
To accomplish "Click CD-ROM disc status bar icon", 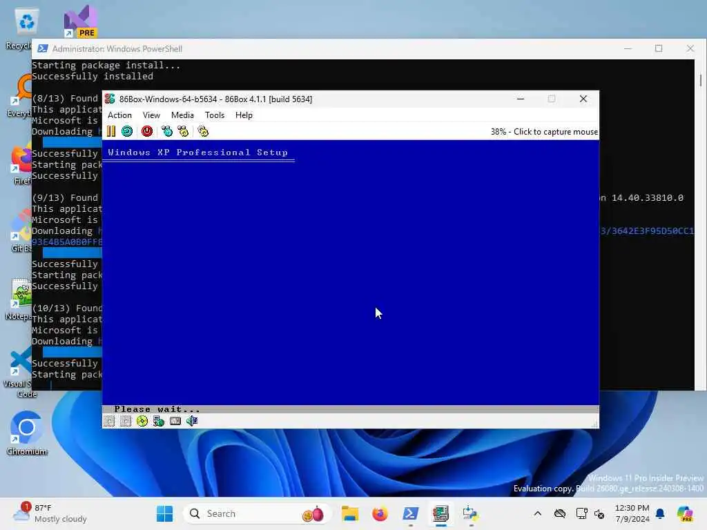I will pos(142,421).
